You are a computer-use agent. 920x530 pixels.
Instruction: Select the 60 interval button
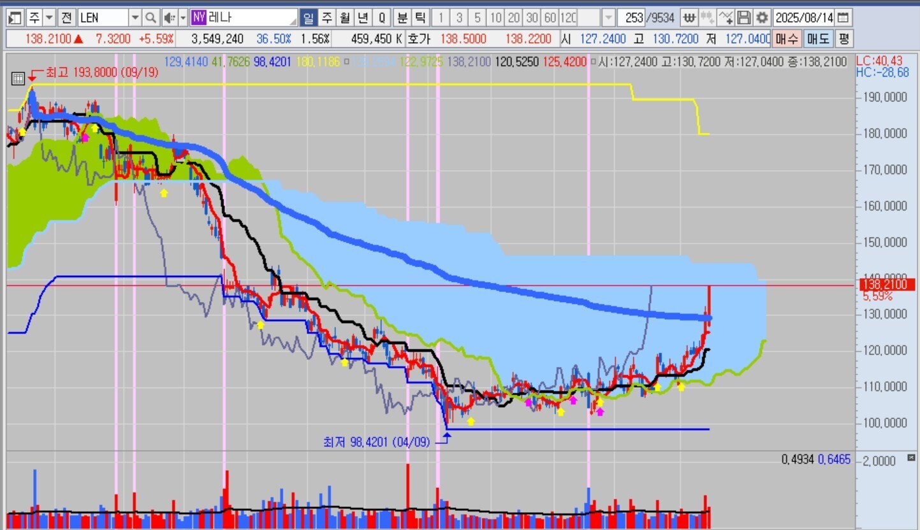[551, 17]
